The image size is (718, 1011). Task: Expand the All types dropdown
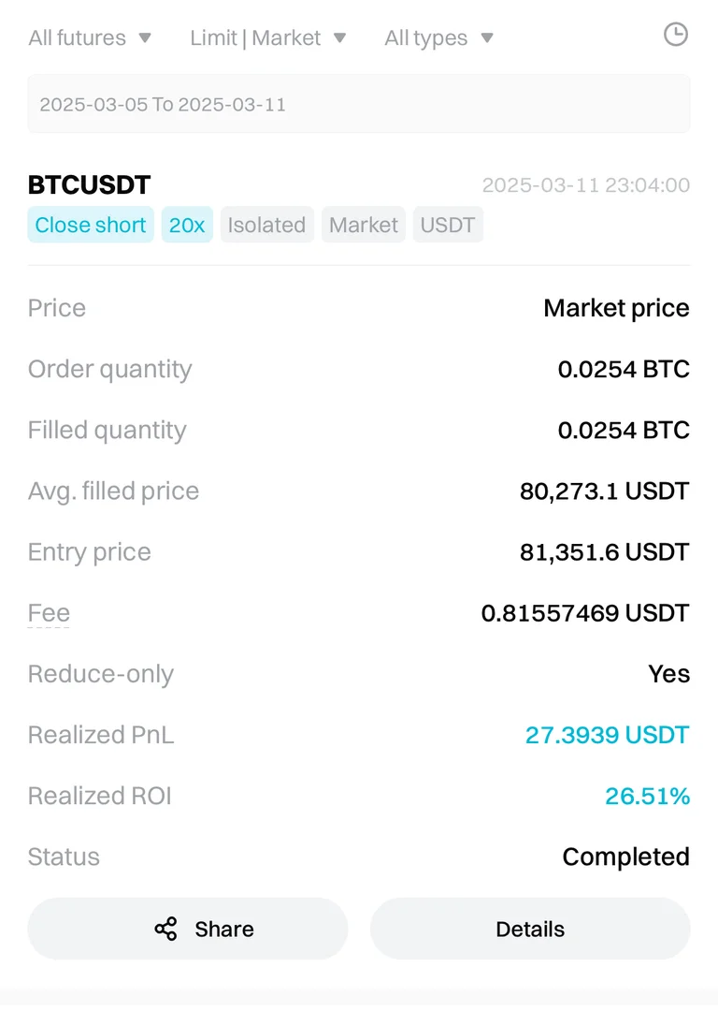point(438,38)
